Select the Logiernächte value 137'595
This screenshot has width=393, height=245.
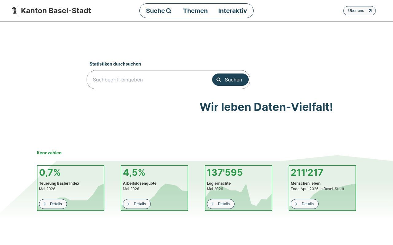pyautogui.click(x=225, y=172)
